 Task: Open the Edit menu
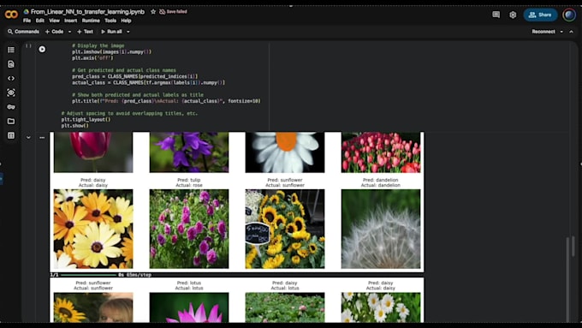point(40,21)
